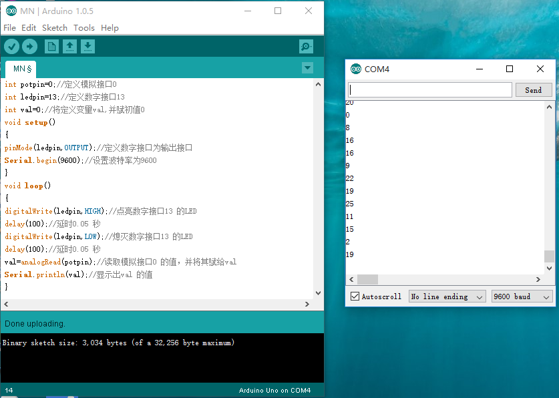Click serial monitor scroll right arrow
559x398 pixels.
coord(538,279)
